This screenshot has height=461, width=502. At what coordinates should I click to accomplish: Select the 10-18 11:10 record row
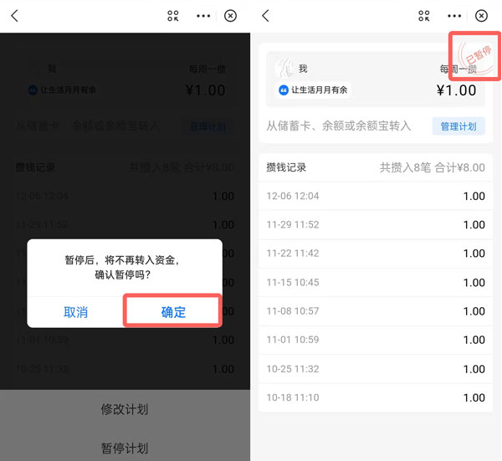tap(375, 397)
